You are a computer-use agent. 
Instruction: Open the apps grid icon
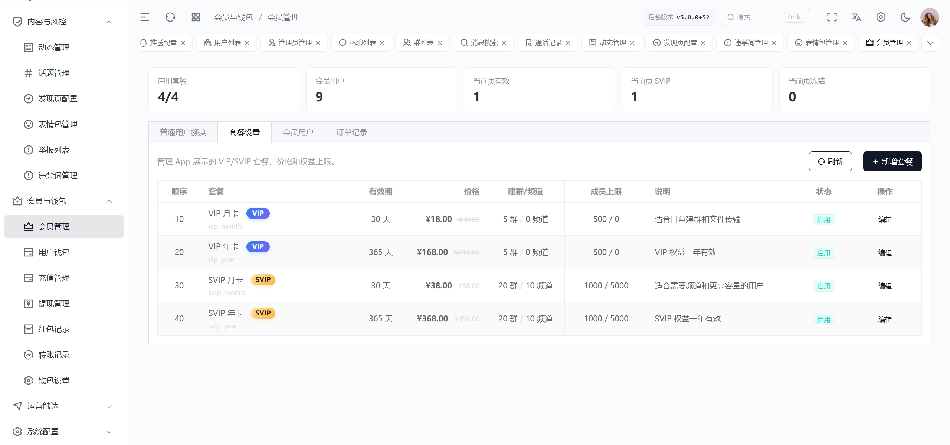[x=196, y=17]
